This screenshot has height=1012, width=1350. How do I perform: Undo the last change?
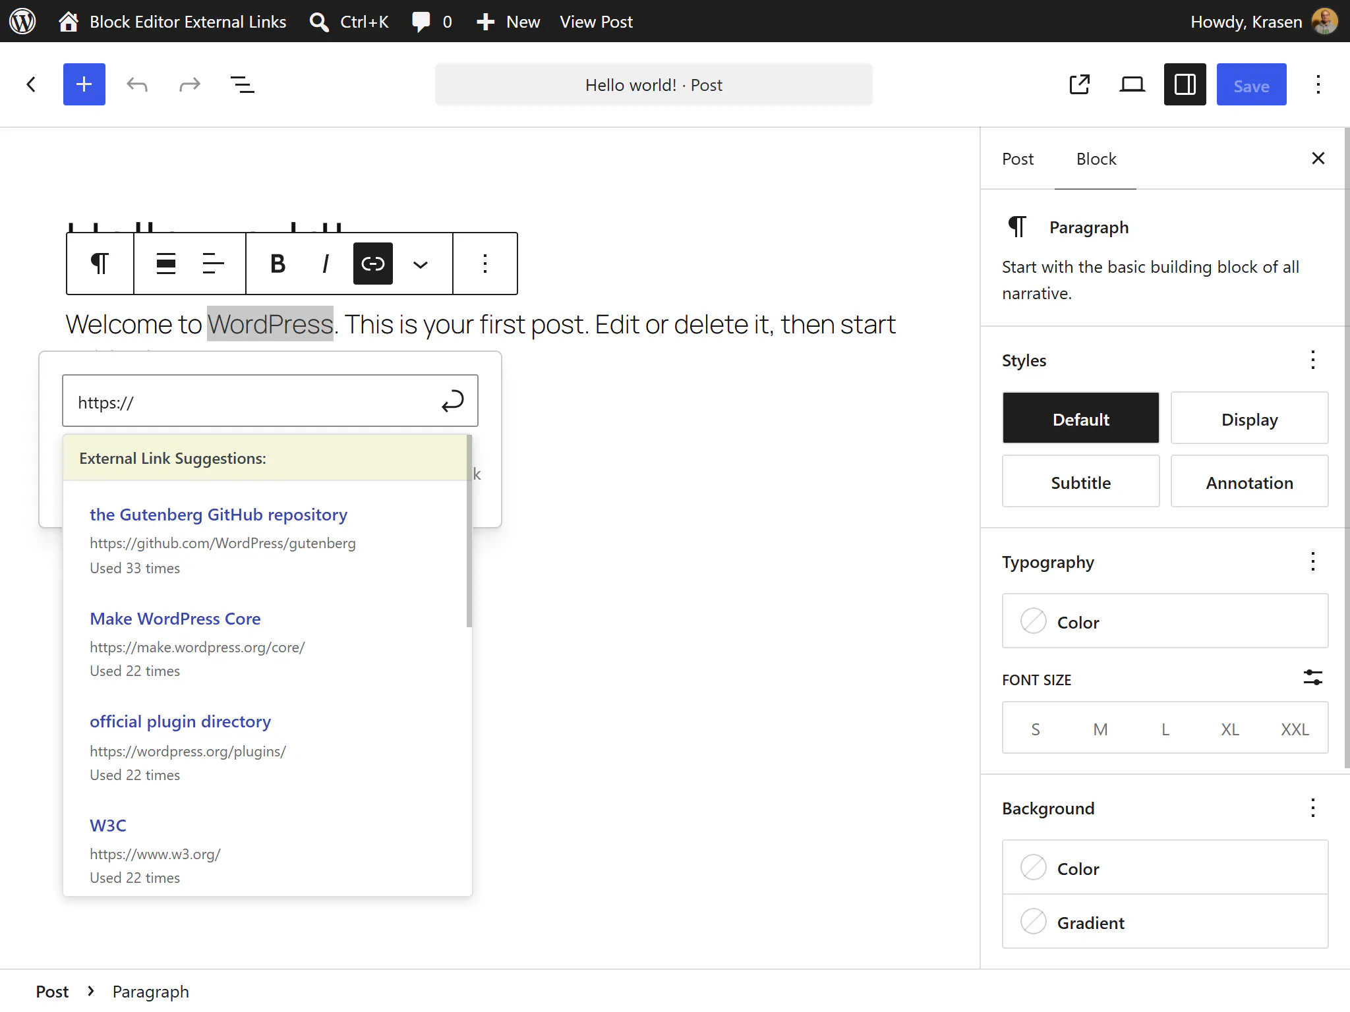click(x=137, y=84)
